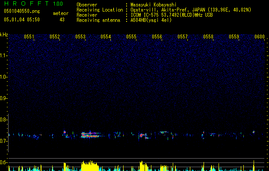
Task: Click the 0557 time marker
Action: [183, 37]
